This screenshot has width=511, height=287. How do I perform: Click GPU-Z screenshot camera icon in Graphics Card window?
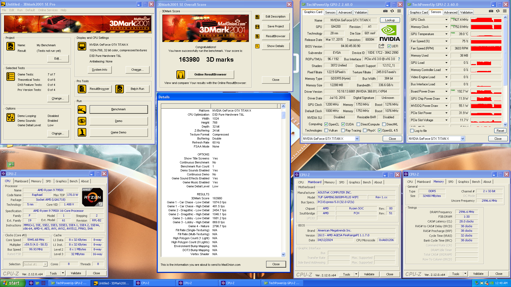coord(385,11)
